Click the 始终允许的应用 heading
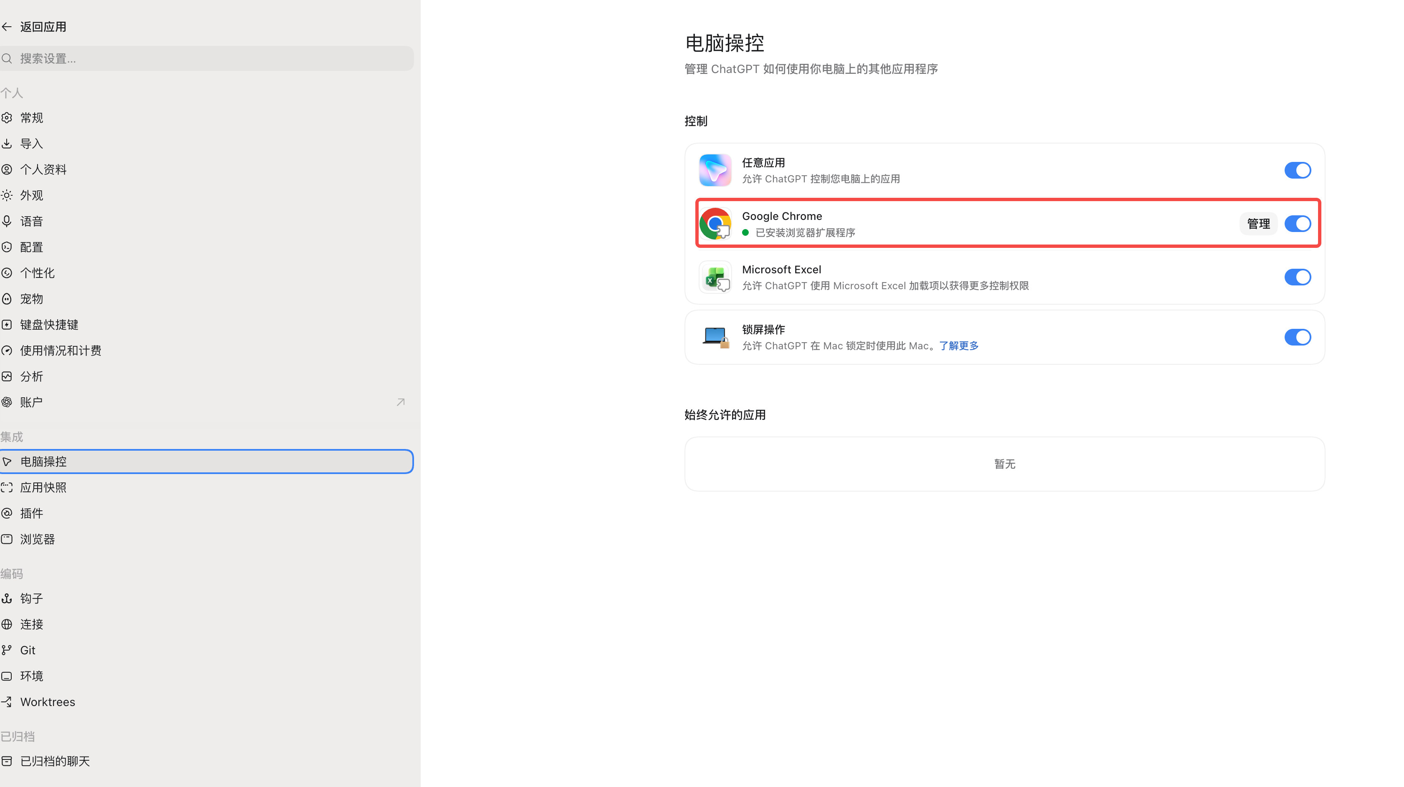Viewport: 1404px width, 787px height. [725, 415]
